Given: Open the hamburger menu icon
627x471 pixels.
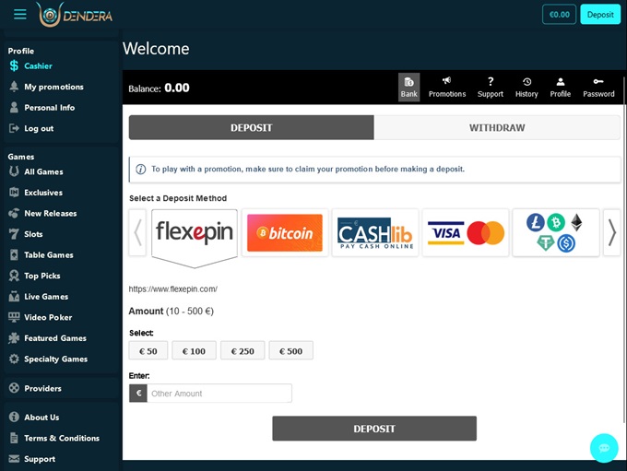Looking at the screenshot, I should coord(20,15).
